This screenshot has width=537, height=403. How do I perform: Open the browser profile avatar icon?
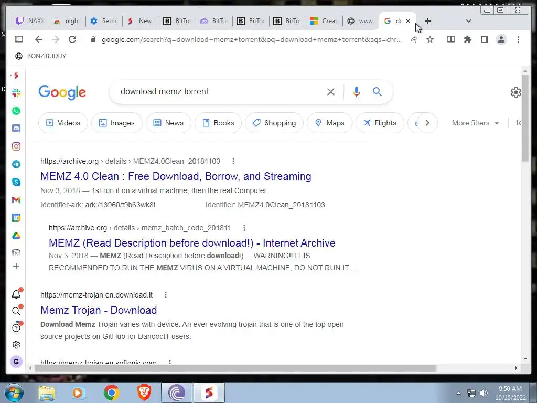[x=501, y=39]
